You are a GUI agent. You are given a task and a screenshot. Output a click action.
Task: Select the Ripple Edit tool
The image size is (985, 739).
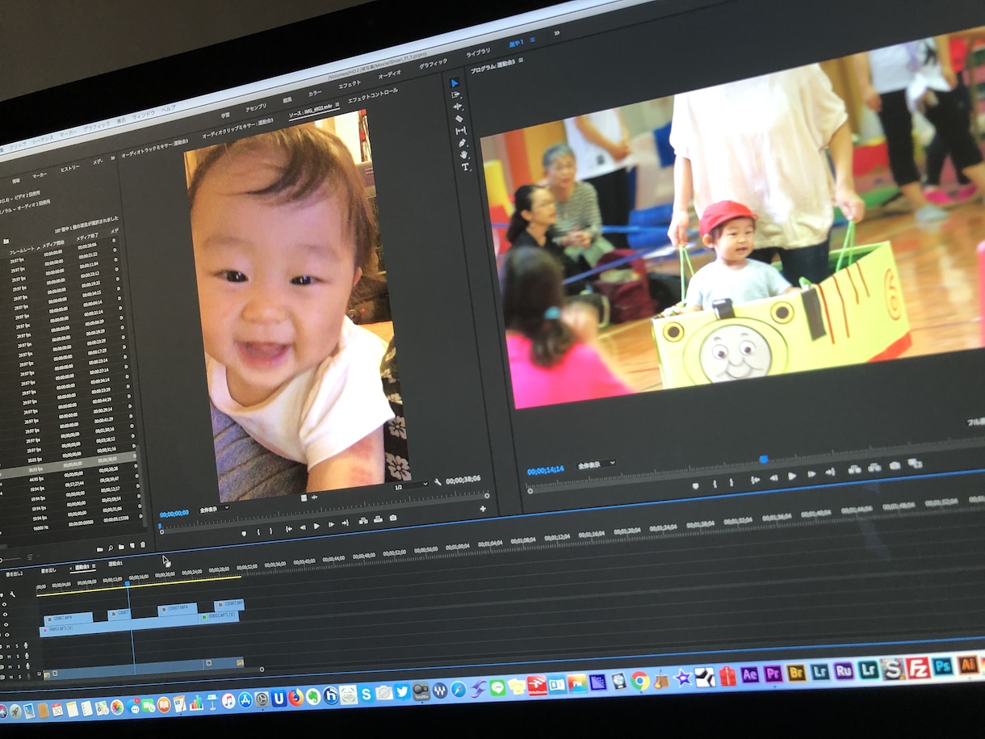(457, 107)
